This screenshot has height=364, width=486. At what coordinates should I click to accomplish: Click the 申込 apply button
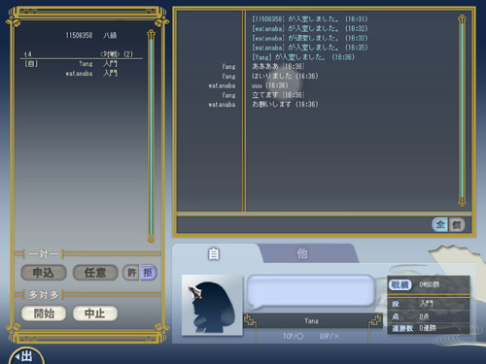pyautogui.click(x=44, y=273)
